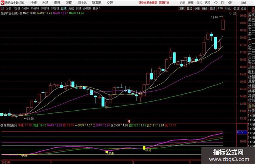255x164 pixels.
Task: Expand 更多 period options
Action: pos(97,8)
